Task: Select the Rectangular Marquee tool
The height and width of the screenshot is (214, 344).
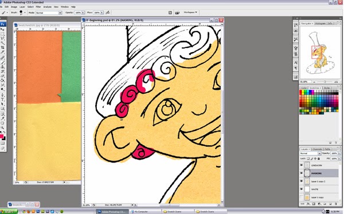Action: tap(3, 34)
